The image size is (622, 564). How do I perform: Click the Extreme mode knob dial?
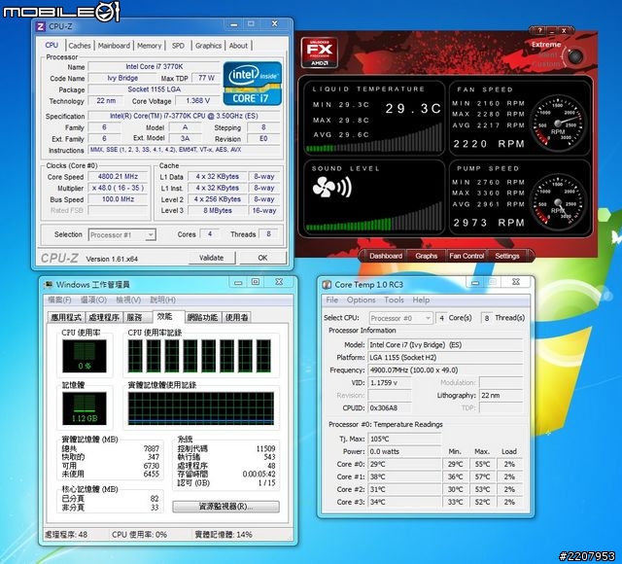pos(575,56)
